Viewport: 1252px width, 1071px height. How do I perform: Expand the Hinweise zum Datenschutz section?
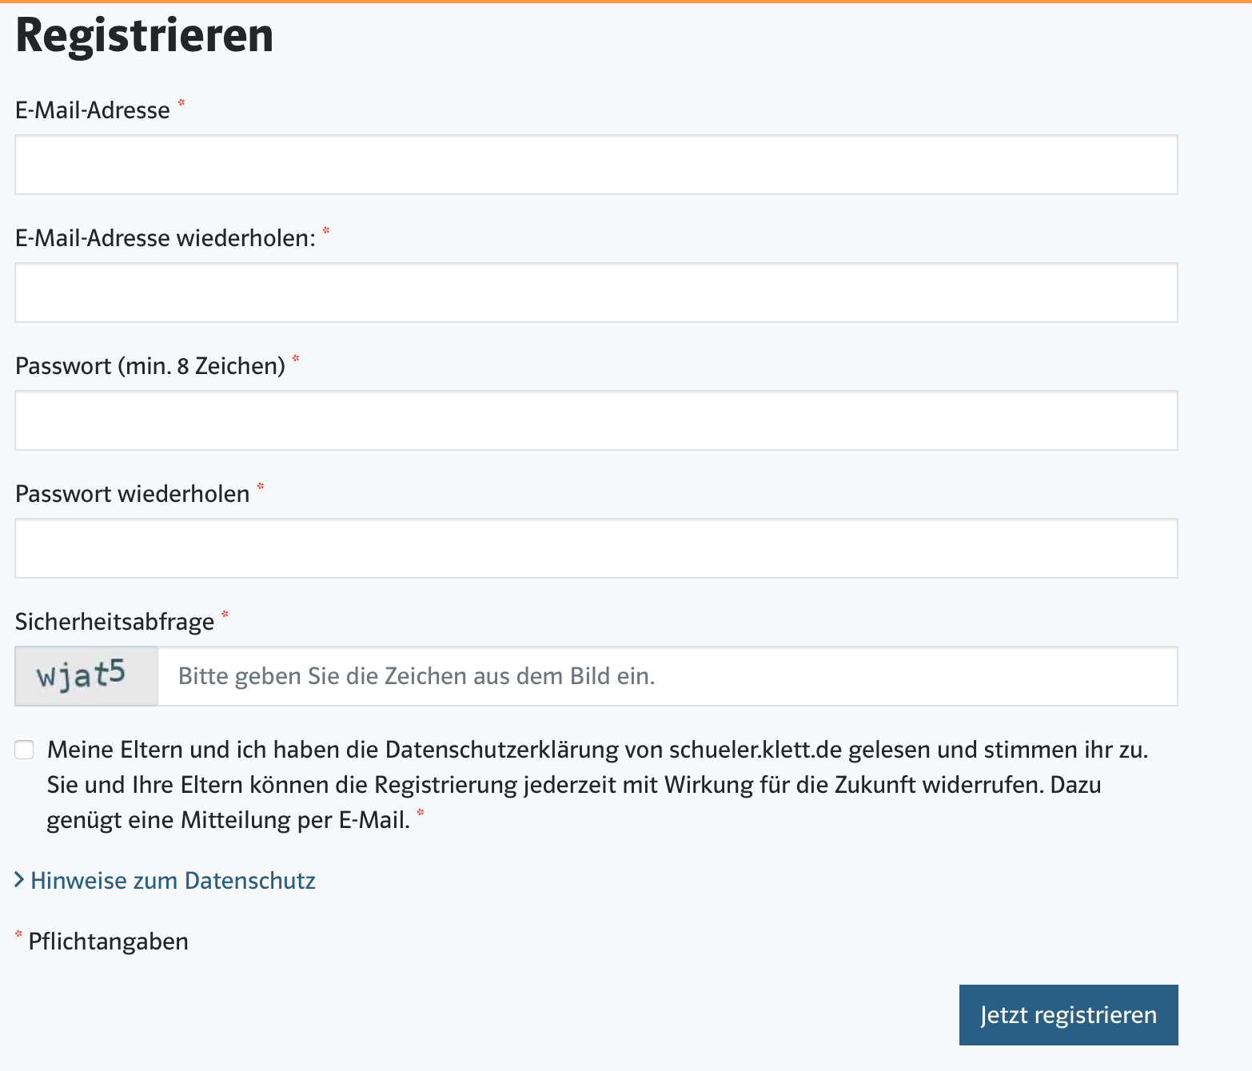click(x=173, y=881)
